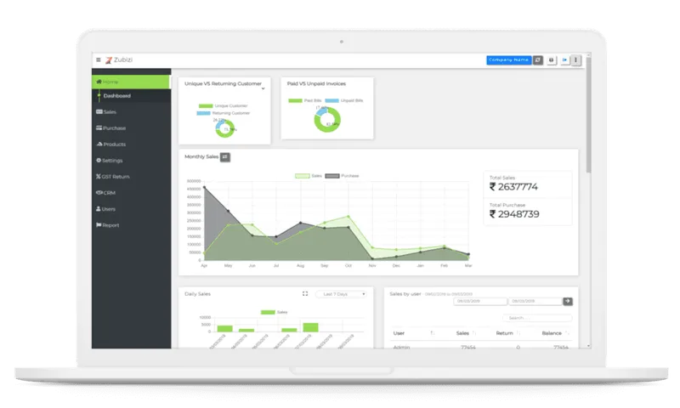
Task: Click the refresh icon beside Company Name
Action: pos(538,59)
